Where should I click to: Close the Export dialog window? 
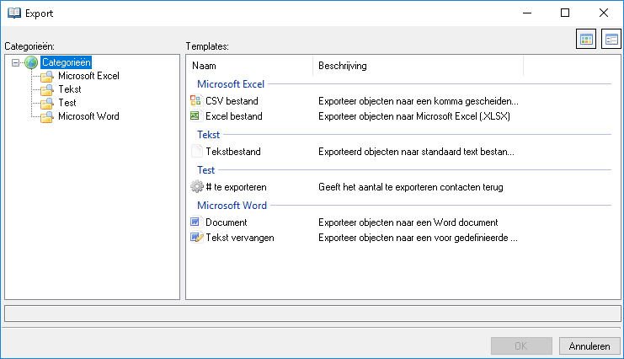click(x=604, y=13)
